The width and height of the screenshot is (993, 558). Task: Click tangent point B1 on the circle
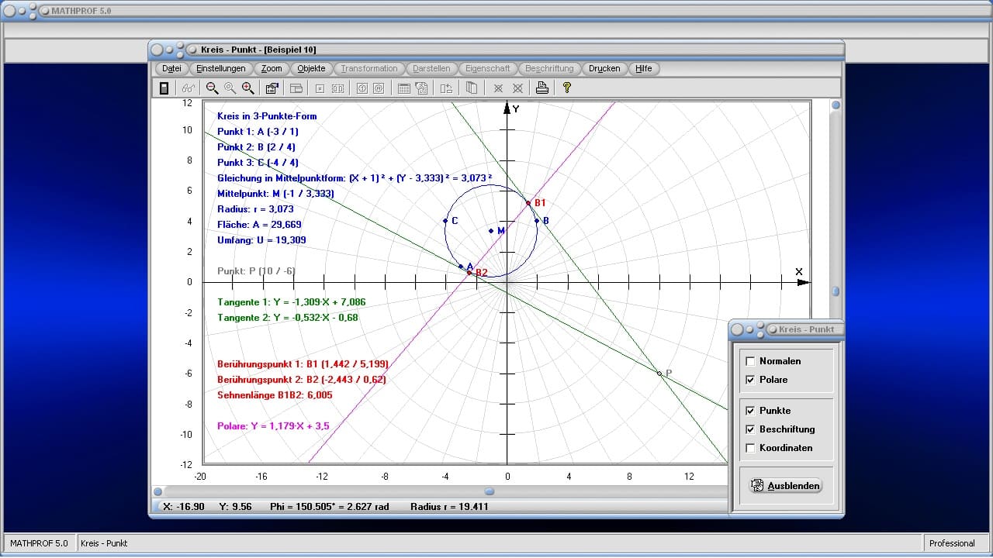[528, 203]
